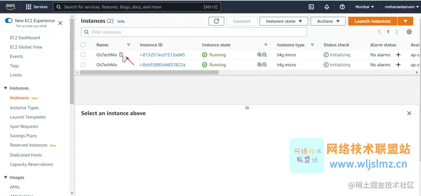Close the instance details panel
This screenshot has width=421, height=196.
pos(409,113)
